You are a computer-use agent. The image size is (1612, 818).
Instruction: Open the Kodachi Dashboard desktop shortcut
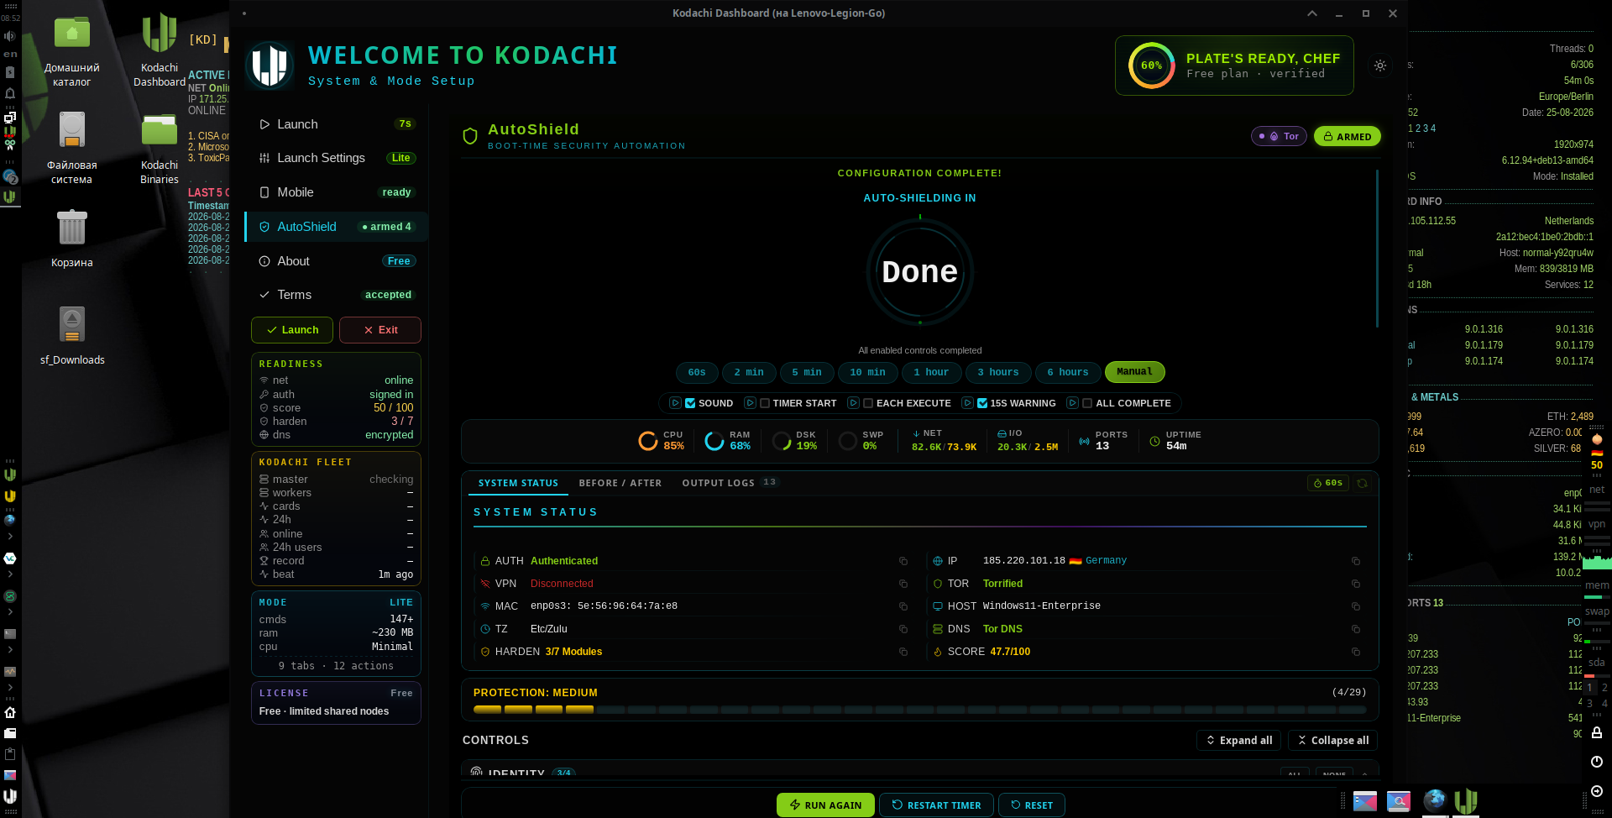click(159, 50)
